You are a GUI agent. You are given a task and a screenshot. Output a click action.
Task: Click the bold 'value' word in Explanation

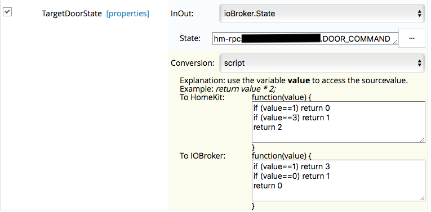(x=299, y=80)
